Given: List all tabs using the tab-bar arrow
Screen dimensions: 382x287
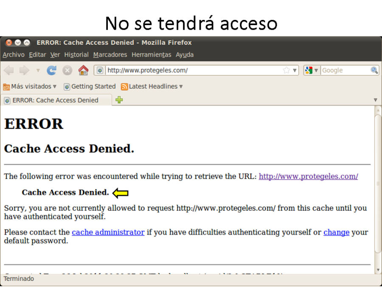Looking at the screenshot, I should click(375, 100).
